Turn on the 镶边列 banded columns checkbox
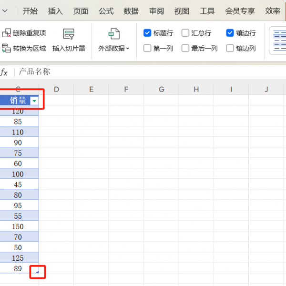Image resolution: width=286 pixels, height=286 pixels. click(x=230, y=48)
